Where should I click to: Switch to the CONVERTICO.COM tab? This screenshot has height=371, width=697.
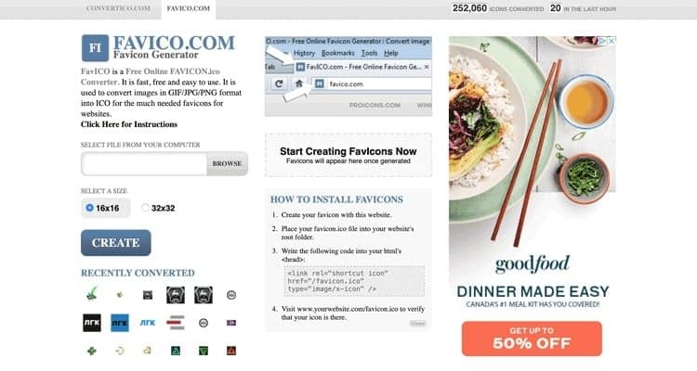pos(118,8)
